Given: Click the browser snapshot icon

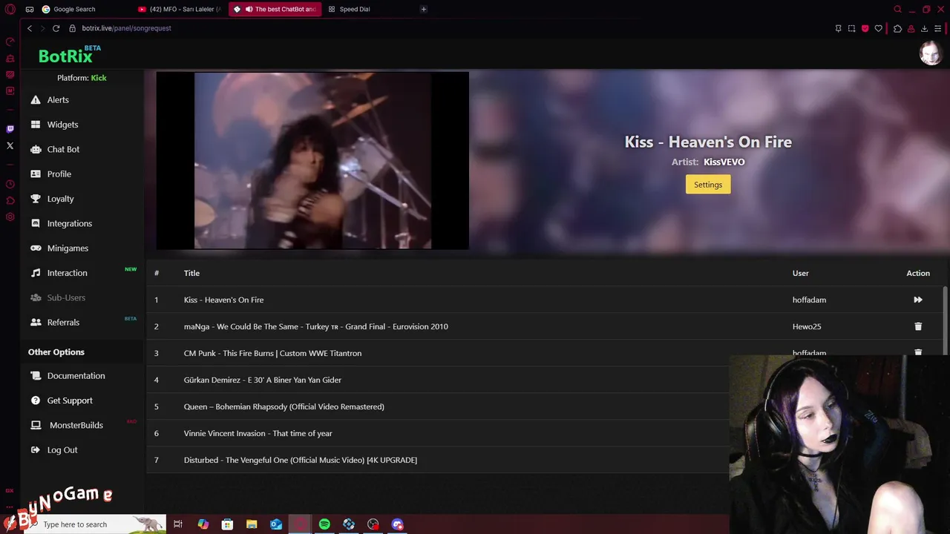Looking at the screenshot, I should [851, 28].
